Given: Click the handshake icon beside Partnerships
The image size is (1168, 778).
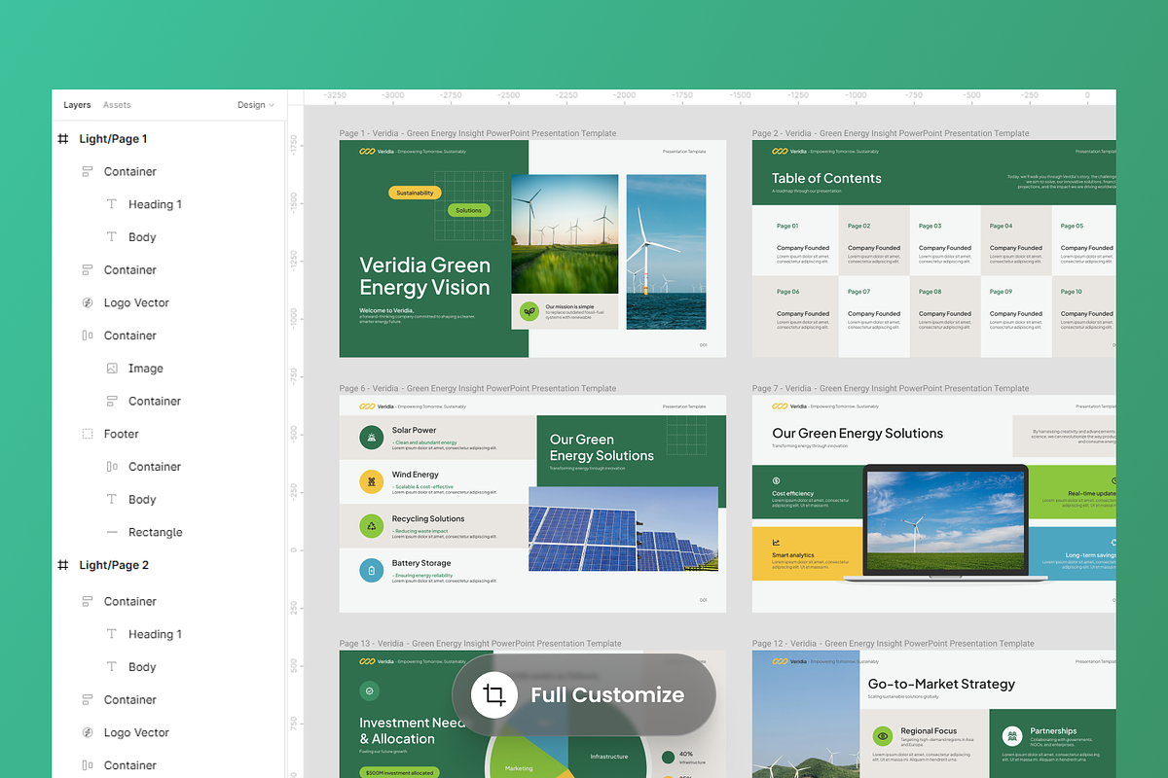Looking at the screenshot, I should pos(1012,736).
